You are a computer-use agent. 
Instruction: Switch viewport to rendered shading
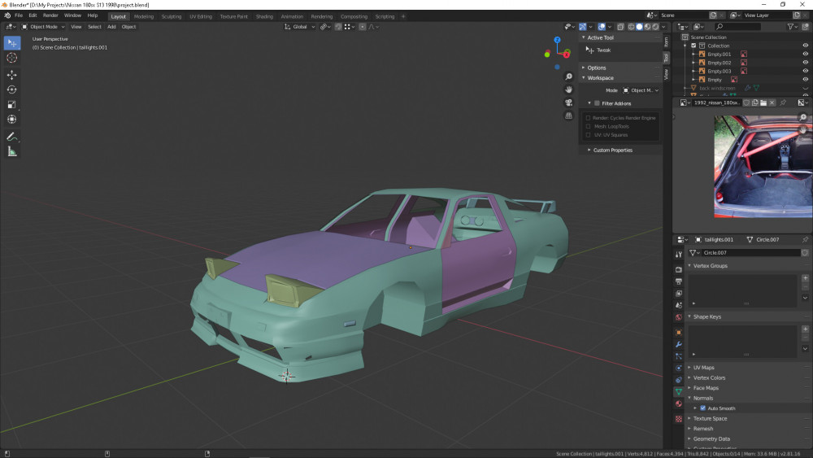pyautogui.click(x=655, y=27)
